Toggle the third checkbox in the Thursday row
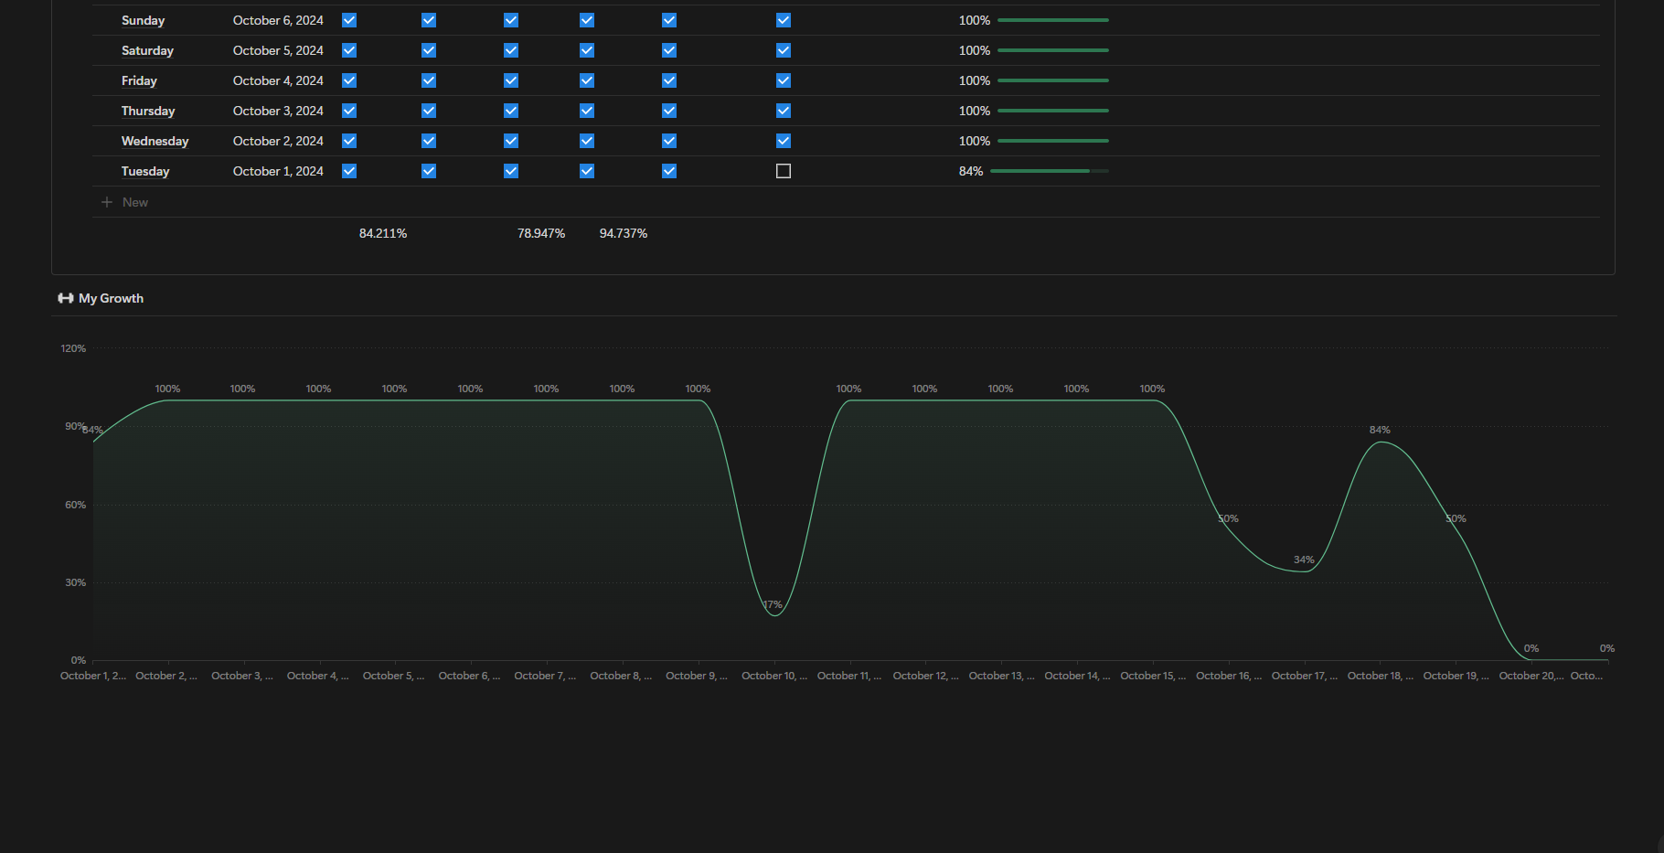1664x853 pixels. point(511,111)
